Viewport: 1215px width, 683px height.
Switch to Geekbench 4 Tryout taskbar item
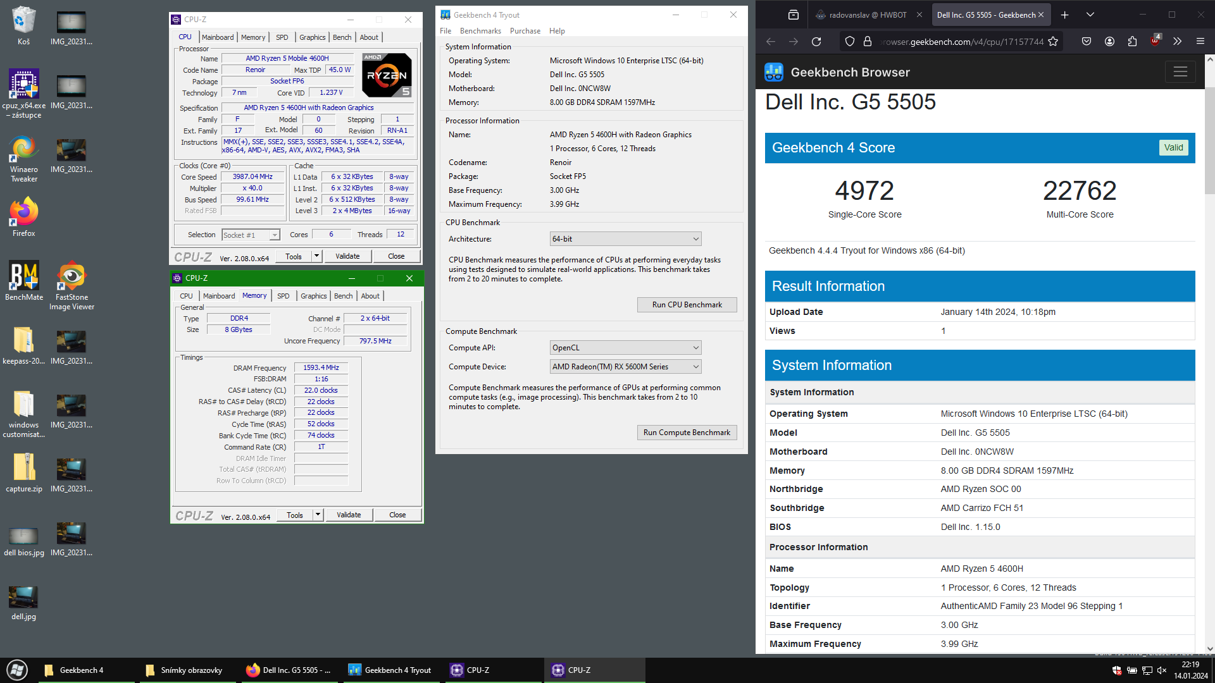(x=391, y=670)
